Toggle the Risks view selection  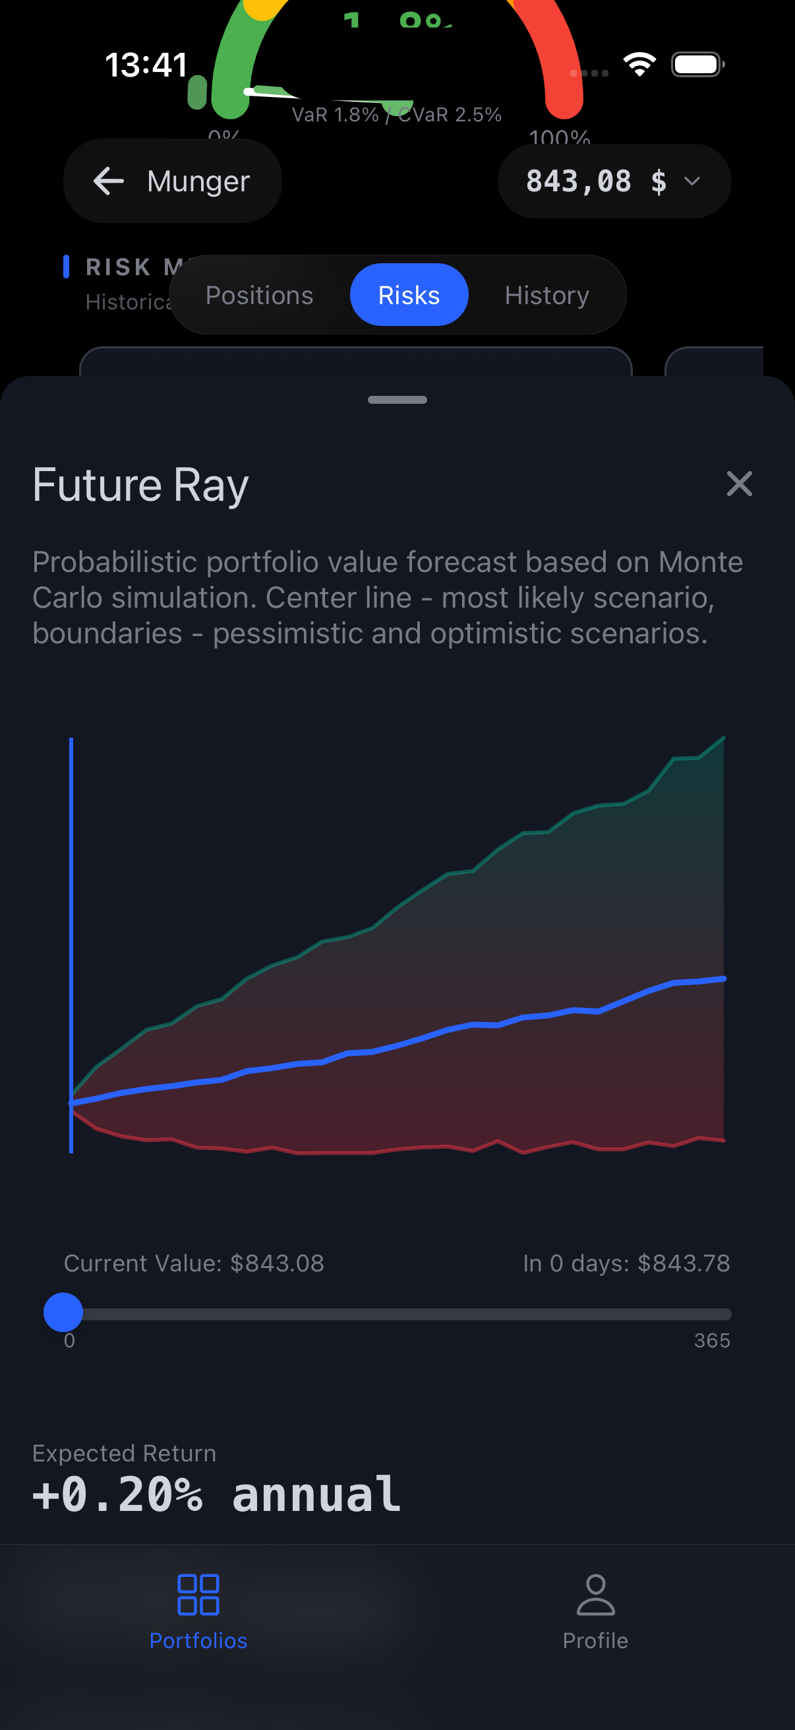409,294
